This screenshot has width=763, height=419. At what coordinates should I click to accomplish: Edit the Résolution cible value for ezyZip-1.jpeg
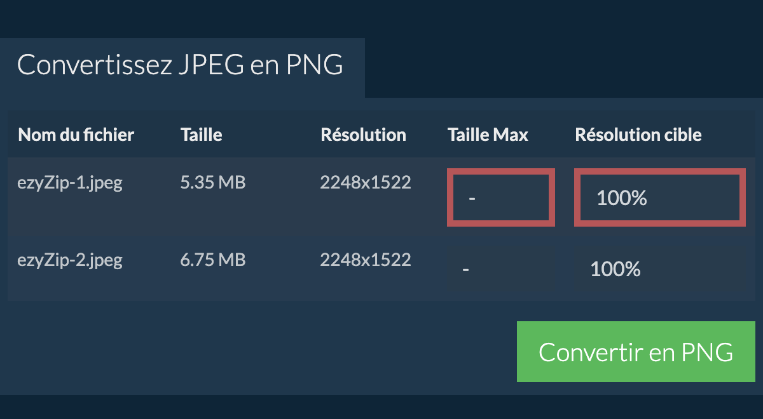pos(659,197)
